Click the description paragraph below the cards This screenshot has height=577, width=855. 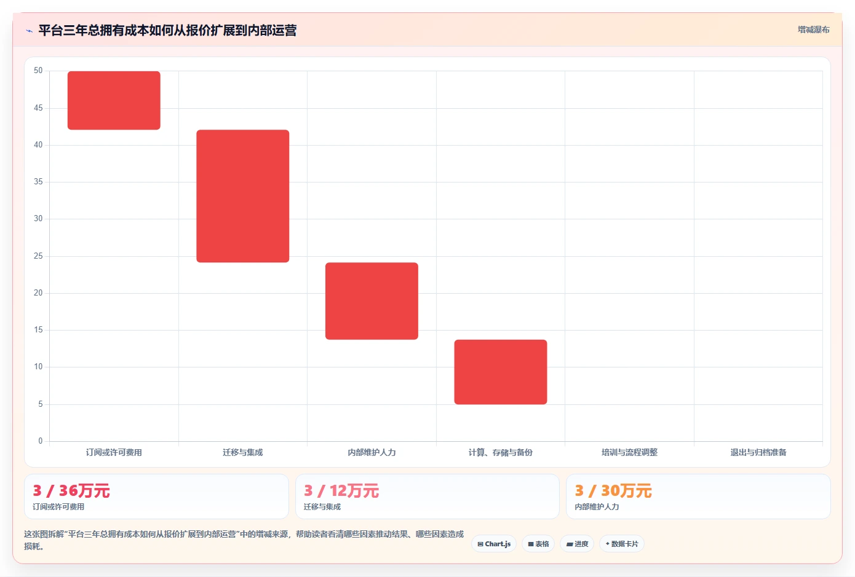point(244,540)
